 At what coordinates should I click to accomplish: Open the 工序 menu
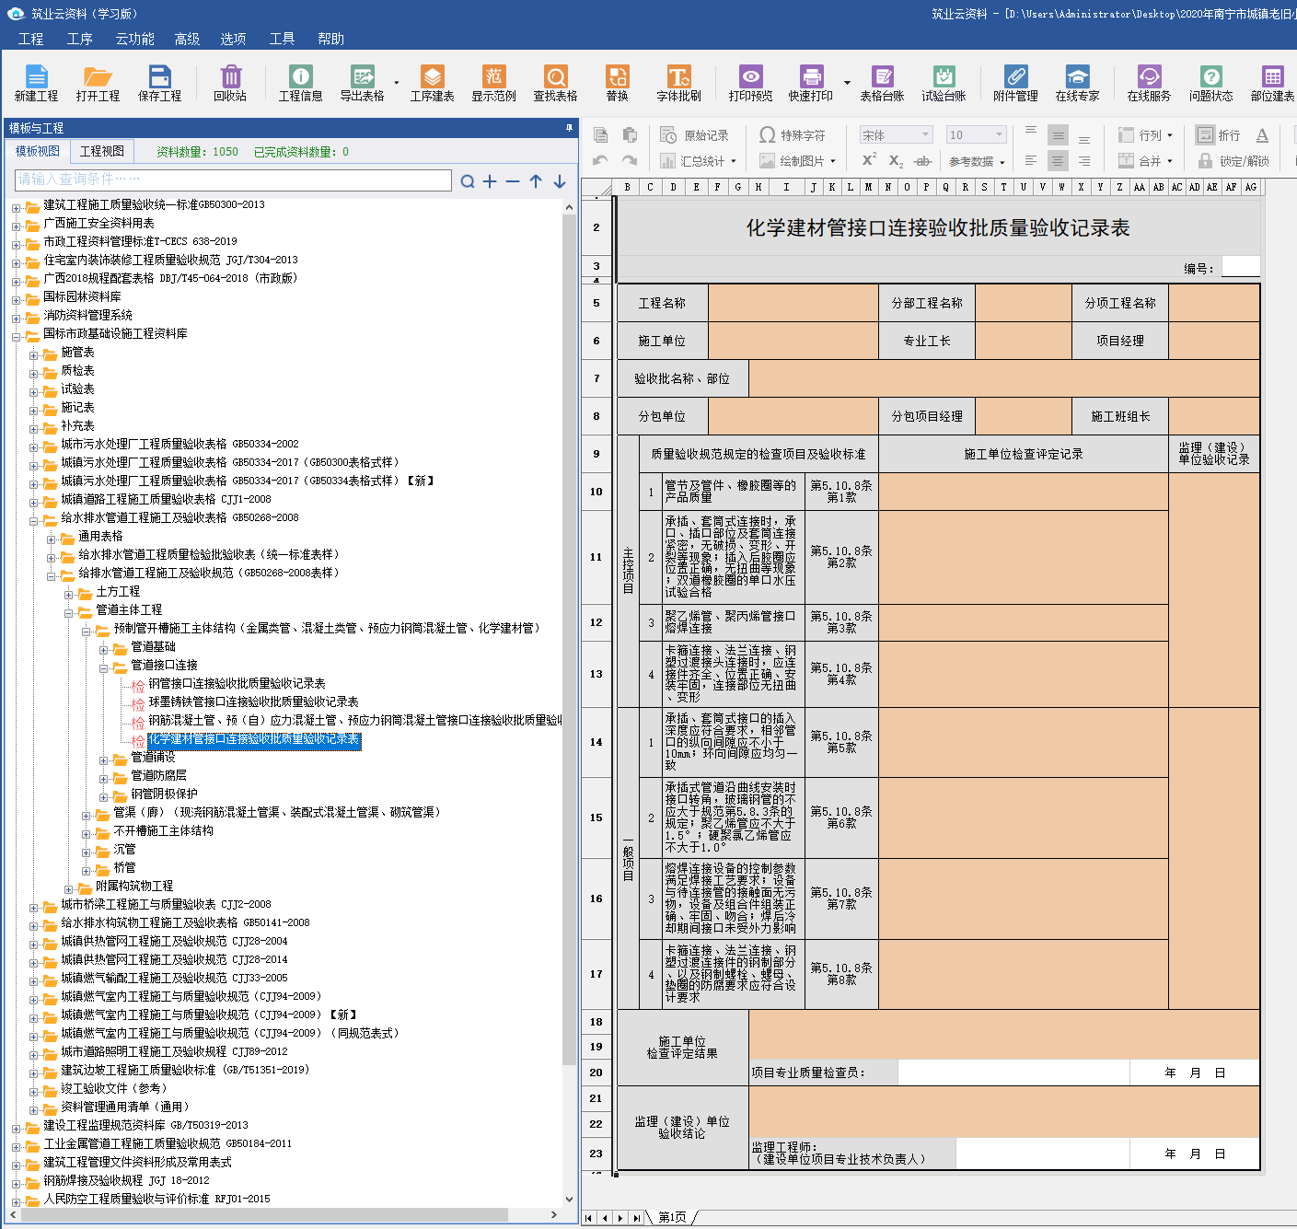(x=80, y=39)
